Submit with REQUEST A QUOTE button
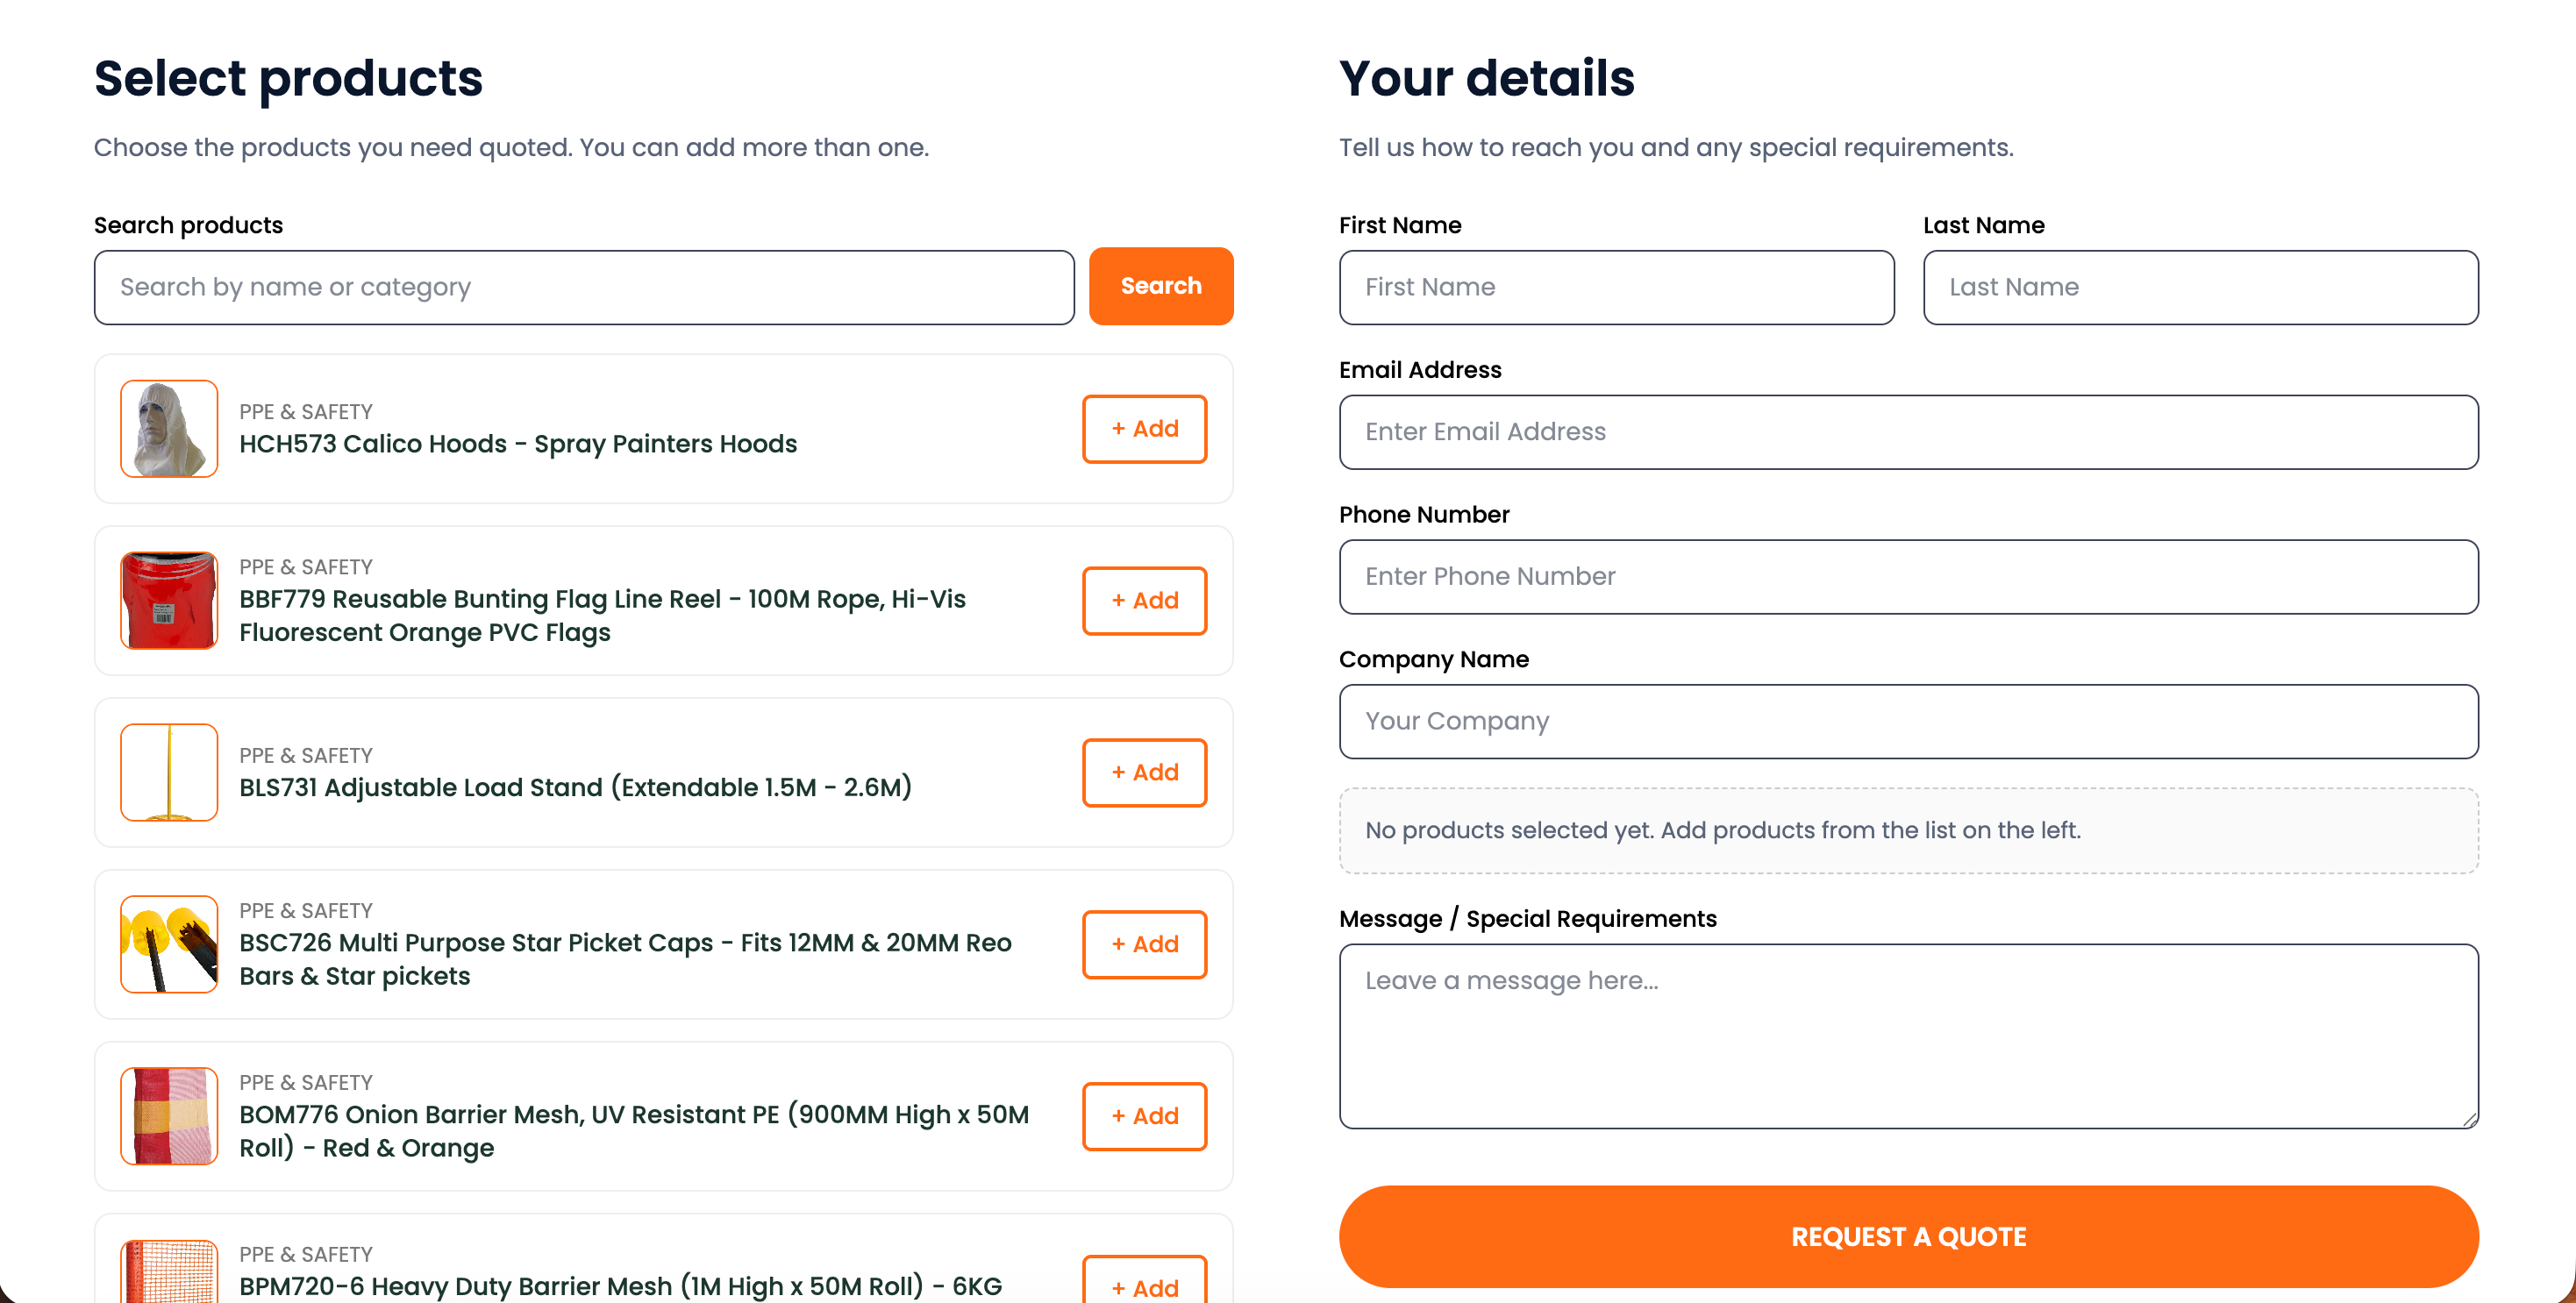The height and width of the screenshot is (1303, 2576). pos(1908,1237)
